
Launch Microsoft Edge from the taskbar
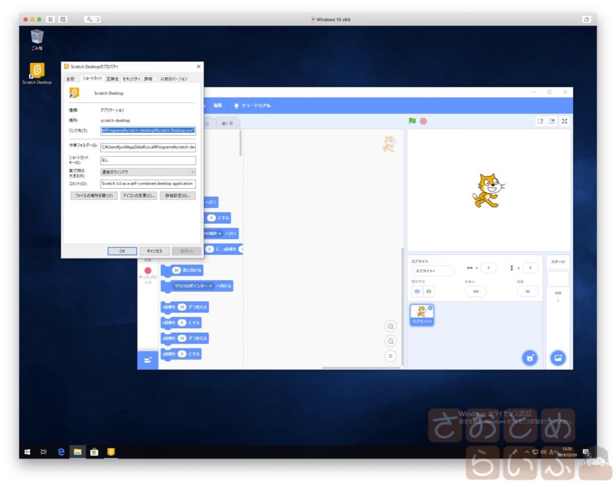click(61, 452)
